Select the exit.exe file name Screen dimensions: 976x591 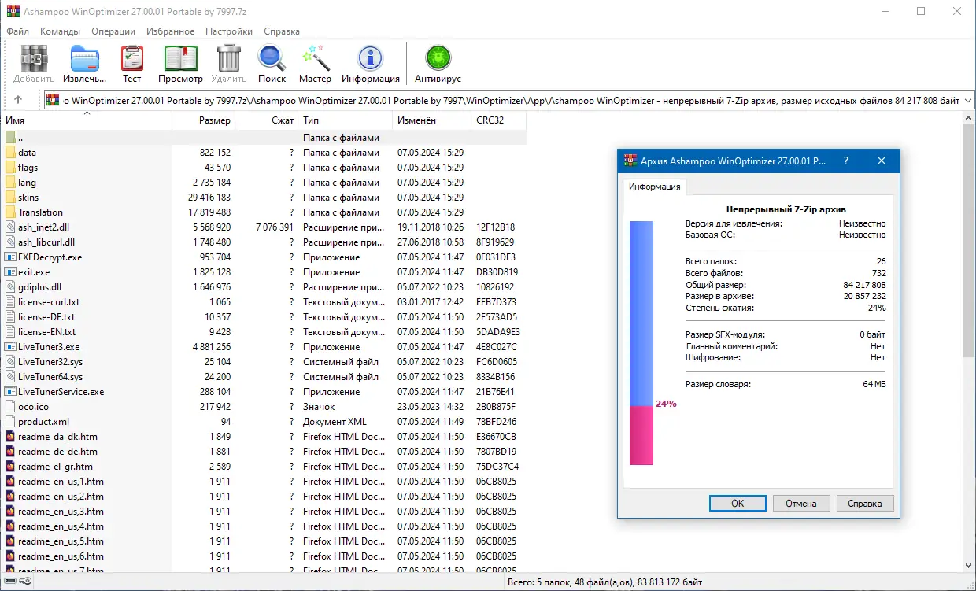point(34,272)
